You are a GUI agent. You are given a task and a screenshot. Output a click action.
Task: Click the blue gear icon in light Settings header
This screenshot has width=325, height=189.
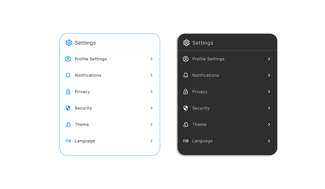69,43
